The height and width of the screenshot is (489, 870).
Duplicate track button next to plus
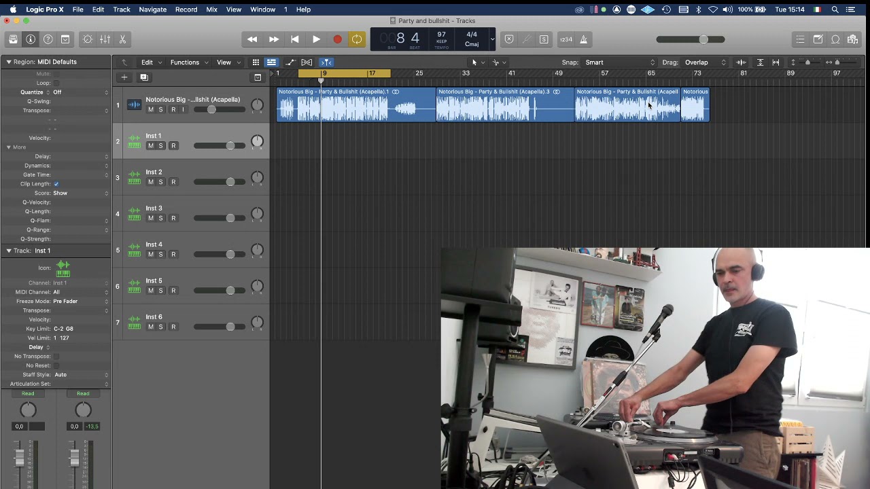[144, 77]
